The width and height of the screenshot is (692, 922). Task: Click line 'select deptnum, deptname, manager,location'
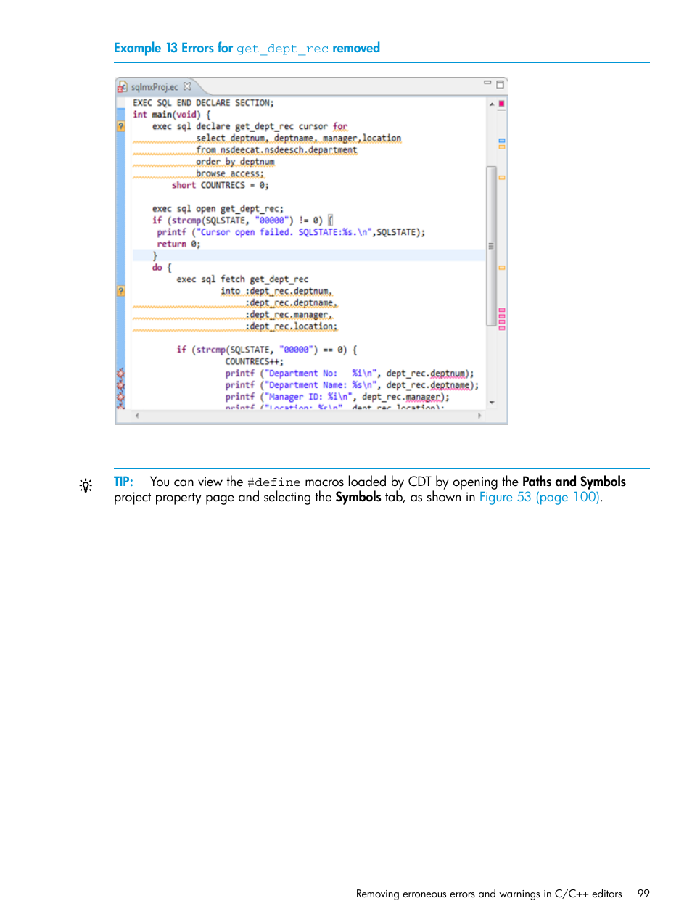[298, 138]
